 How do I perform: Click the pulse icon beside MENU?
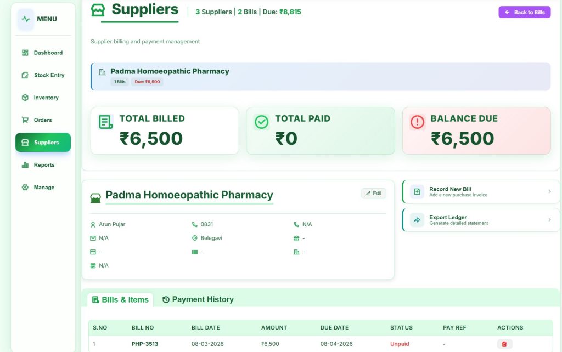click(x=26, y=19)
